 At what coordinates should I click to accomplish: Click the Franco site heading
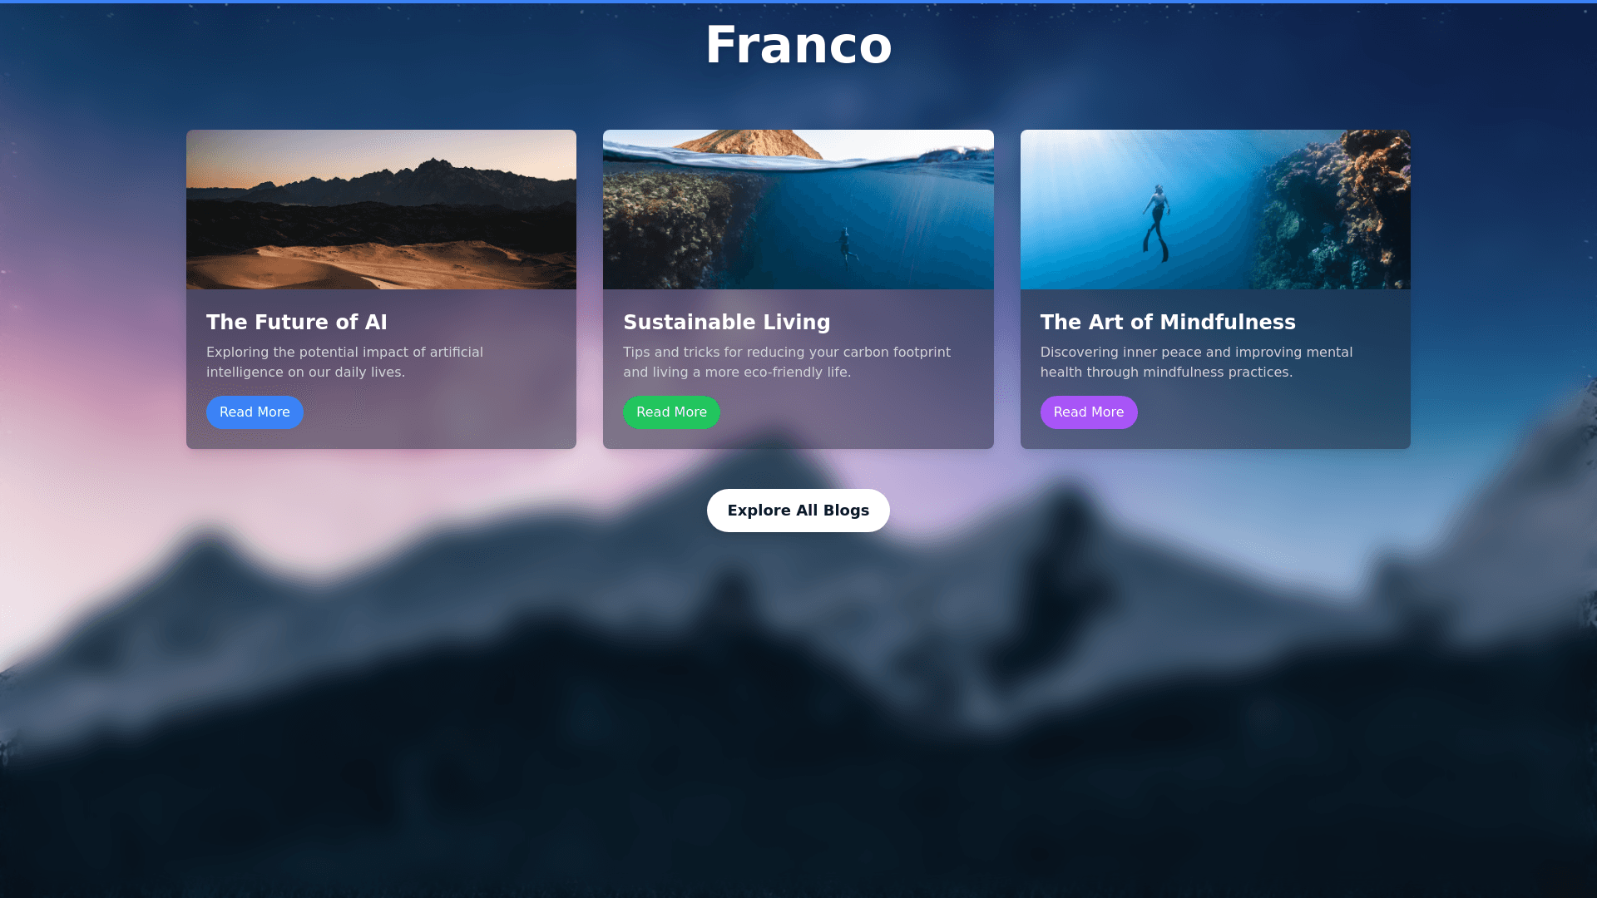click(x=798, y=45)
